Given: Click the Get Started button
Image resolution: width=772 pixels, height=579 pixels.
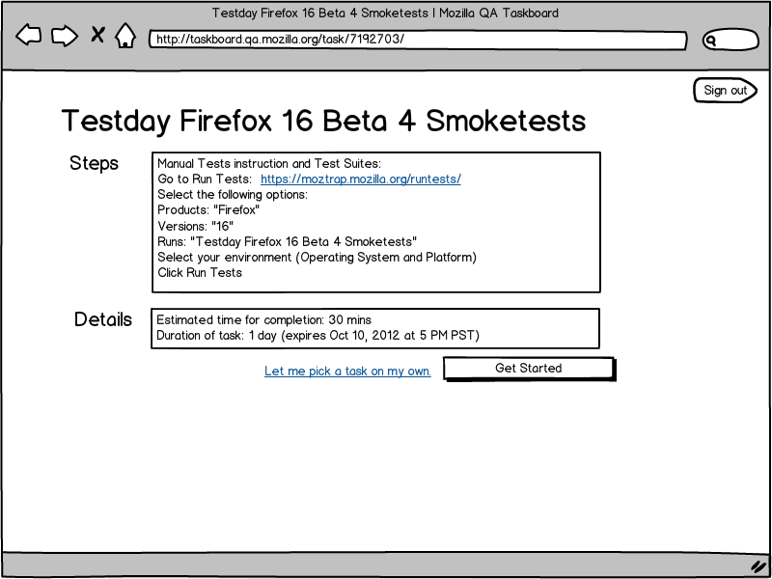Looking at the screenshot, I should tap(528, 369).
